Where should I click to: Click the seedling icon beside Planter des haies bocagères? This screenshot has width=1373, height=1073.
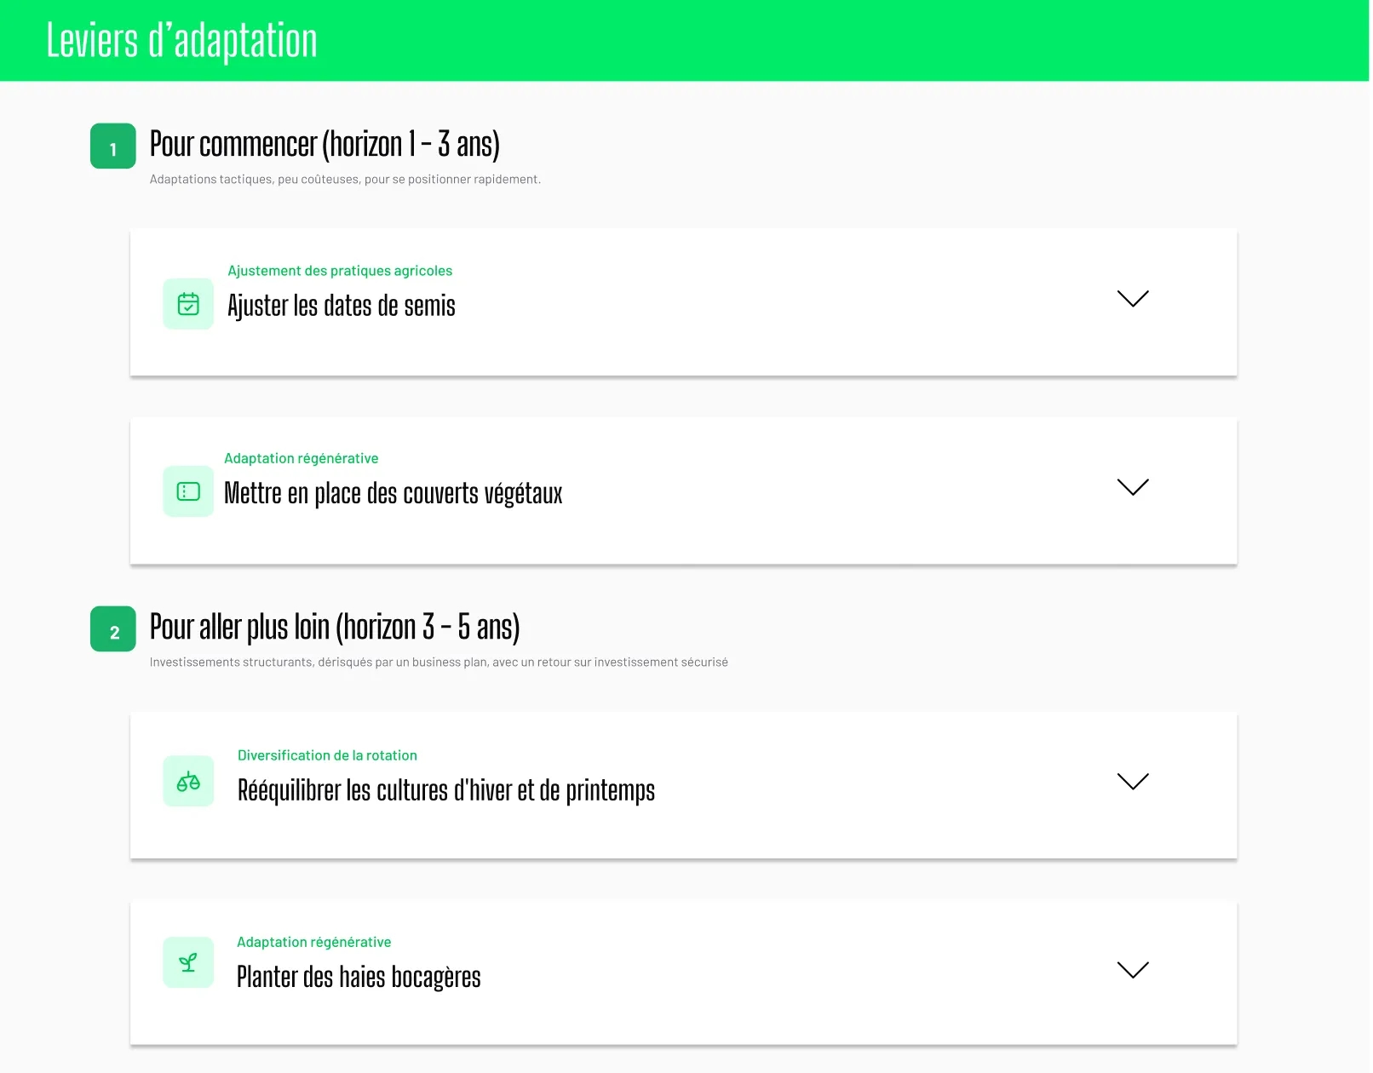point(188,962)
